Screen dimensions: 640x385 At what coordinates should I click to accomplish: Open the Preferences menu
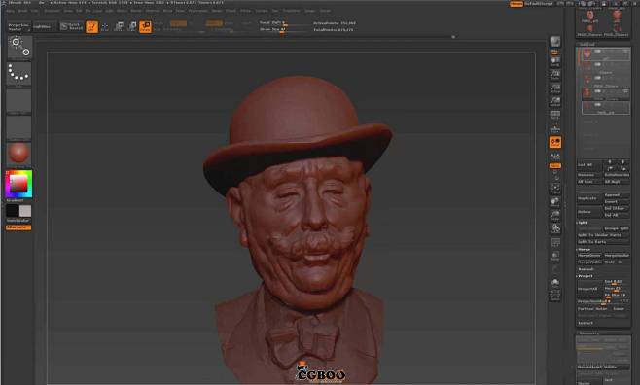197,11
